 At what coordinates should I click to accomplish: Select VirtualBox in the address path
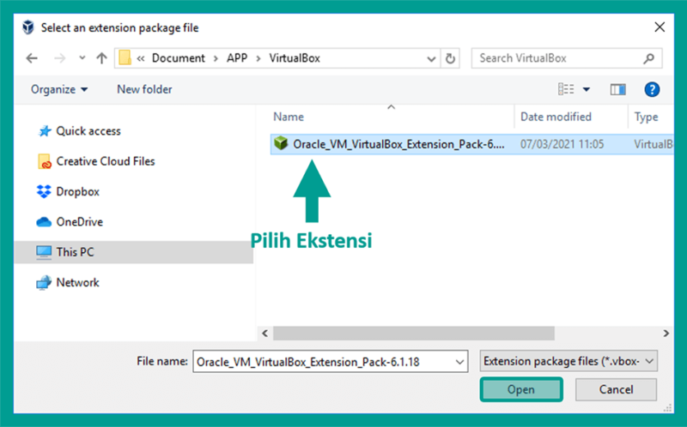295,58
